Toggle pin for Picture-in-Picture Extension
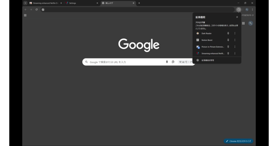The width and height of the screenshot is (278, 146). [228, 47]
